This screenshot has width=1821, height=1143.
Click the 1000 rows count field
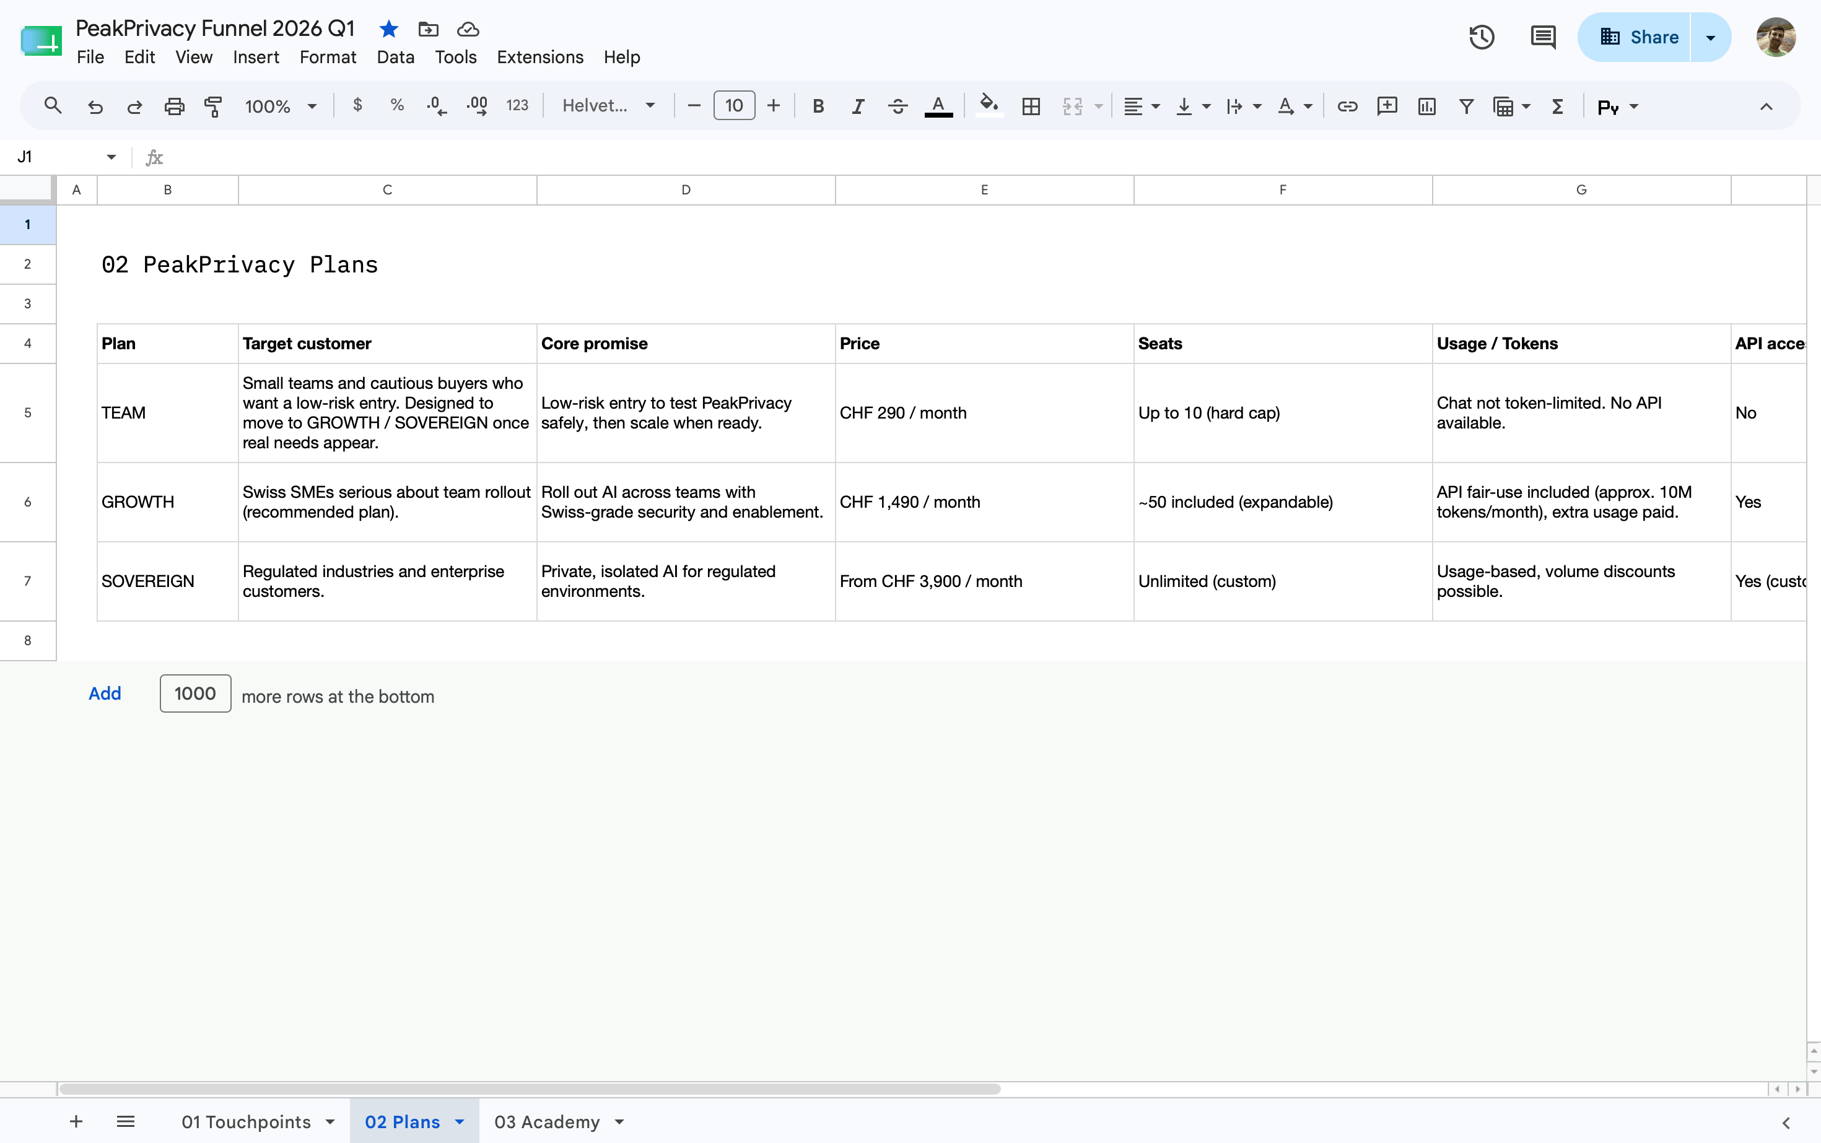[x=195, y=693]
